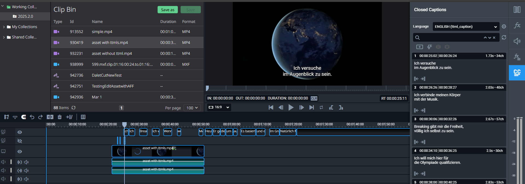Go to page 1 of clip bin
The width and height of the screenshot is (525, 184).
pos(121,108)
